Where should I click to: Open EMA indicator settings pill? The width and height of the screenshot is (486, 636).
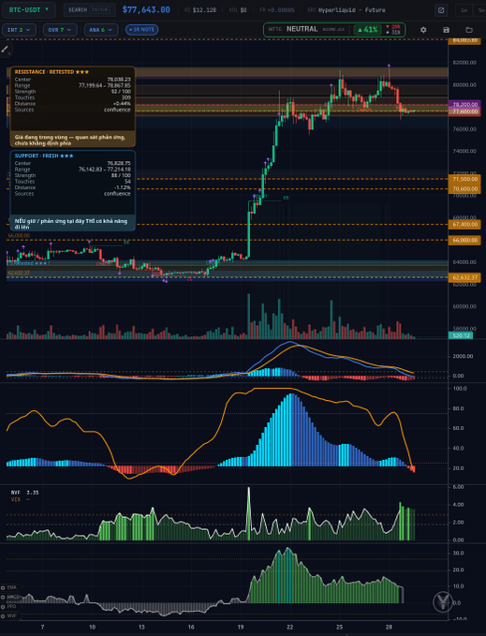tap(9, 587)
